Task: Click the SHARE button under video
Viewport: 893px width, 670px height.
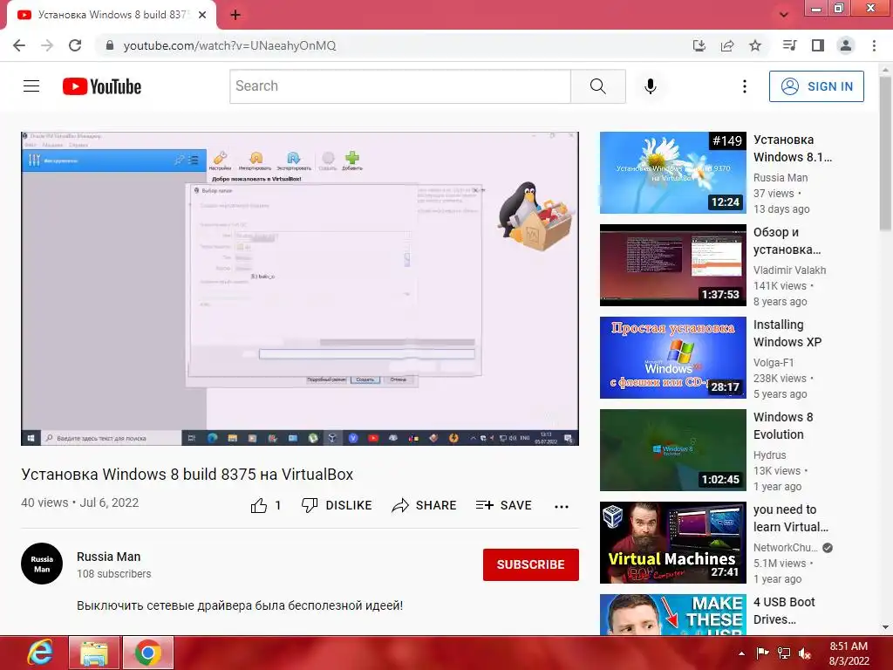Action: 425,505
